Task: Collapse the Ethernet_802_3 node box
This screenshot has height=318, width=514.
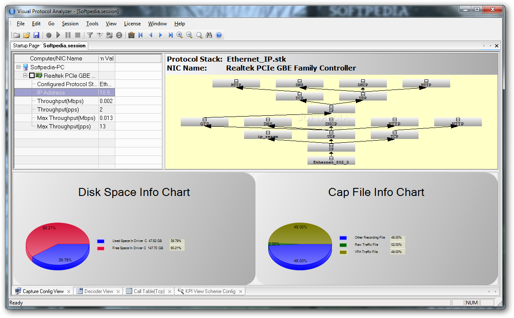Action: tap(331, 158)
